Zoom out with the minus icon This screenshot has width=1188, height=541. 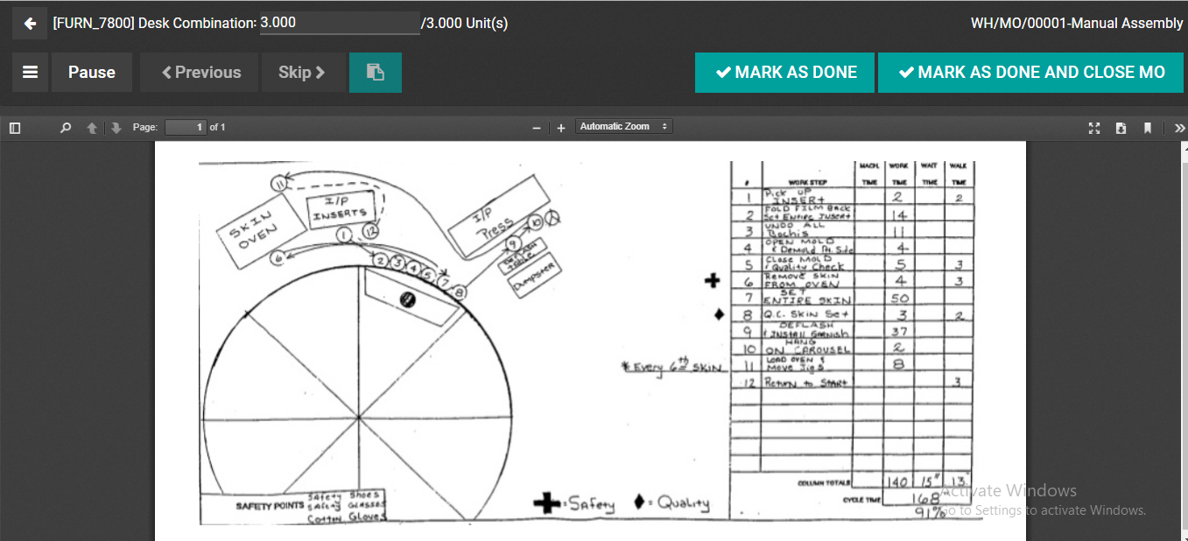[537, 128]
